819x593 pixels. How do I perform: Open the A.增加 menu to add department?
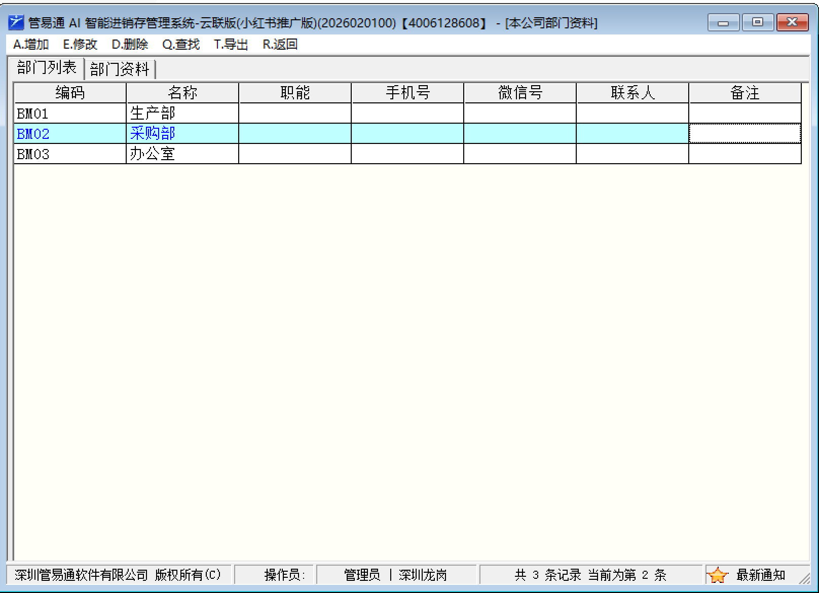[x=31, y=45]
